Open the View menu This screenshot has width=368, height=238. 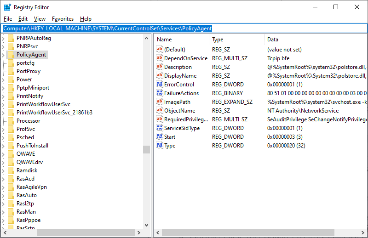pyautogui.click(x=40, y=19)
